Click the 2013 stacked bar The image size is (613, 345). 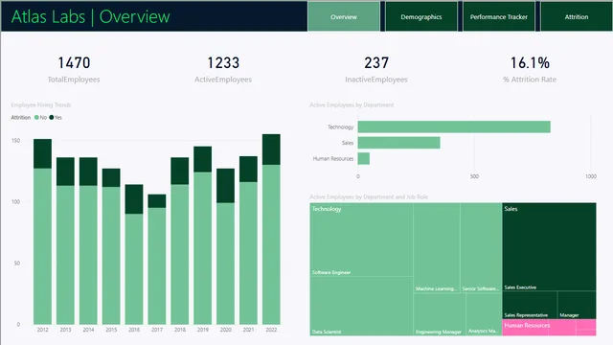(x=65, y=241)
